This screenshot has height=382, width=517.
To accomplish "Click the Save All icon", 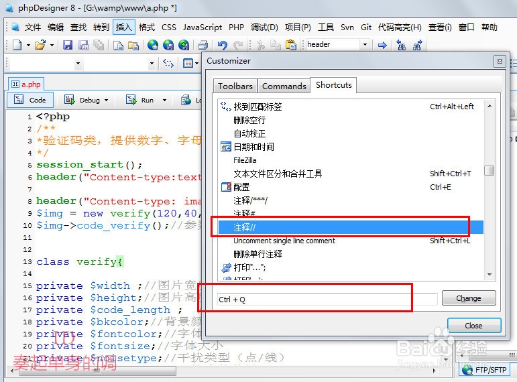I will (99, 45).
